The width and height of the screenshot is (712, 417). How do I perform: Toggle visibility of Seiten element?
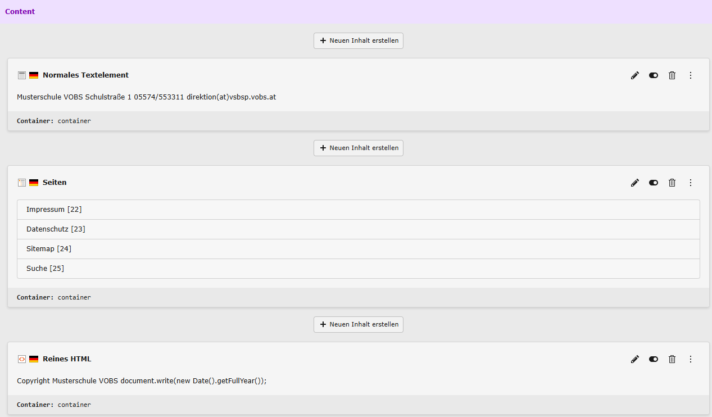click(x=654, y=183)
